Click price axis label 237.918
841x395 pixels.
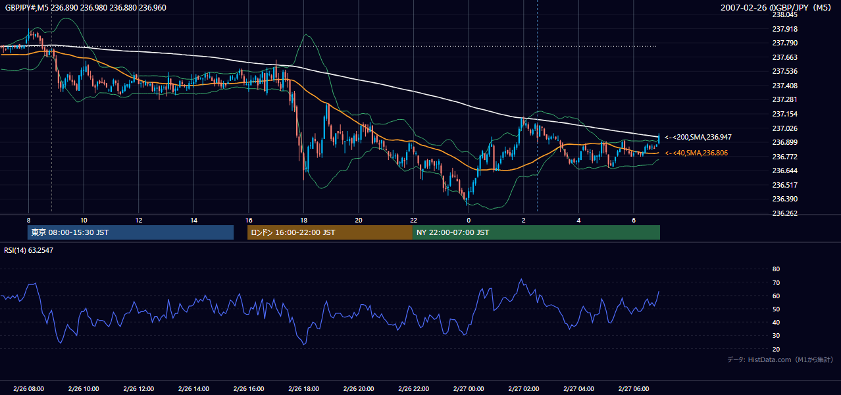click(784, 29)
